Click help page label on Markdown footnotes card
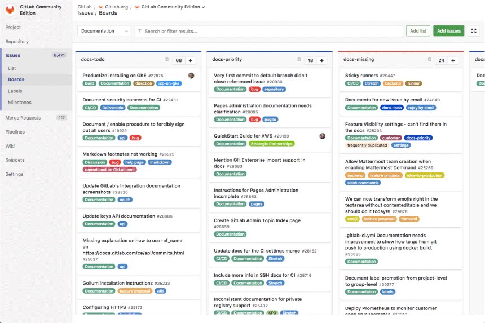The height and width of the screenshot is (323, 485). pyautogui.click(x=134, y=162)
